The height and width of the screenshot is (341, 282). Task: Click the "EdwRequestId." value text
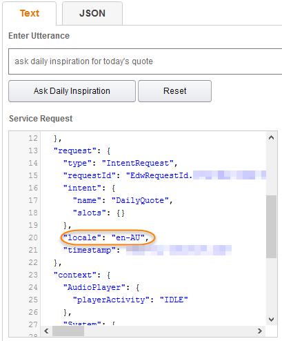[159, 176]
